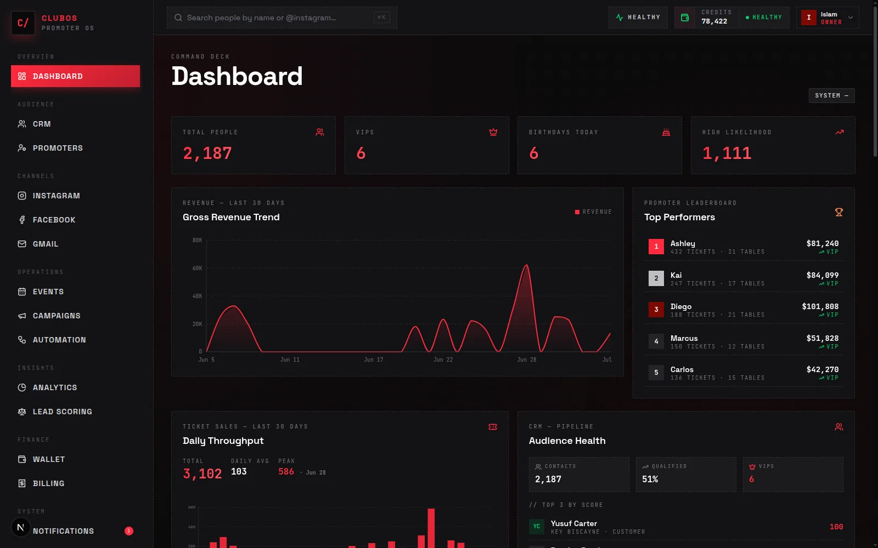The height and width of the screenshot is (548, 878).
Task: Click the heartbeat icon in Healthy badge
Action: (620, 18)
